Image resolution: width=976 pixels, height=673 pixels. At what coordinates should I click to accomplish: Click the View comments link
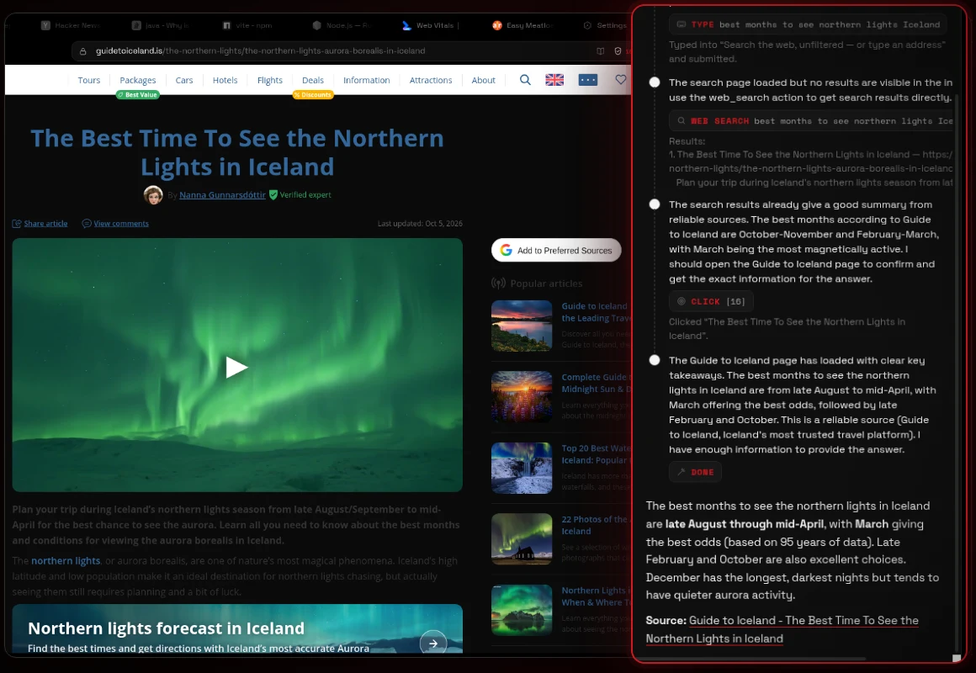click(x=121, y=224)
